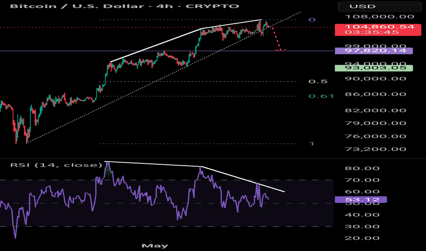
Task: Open the USD currency selector
Action: (x=379, y=6)
